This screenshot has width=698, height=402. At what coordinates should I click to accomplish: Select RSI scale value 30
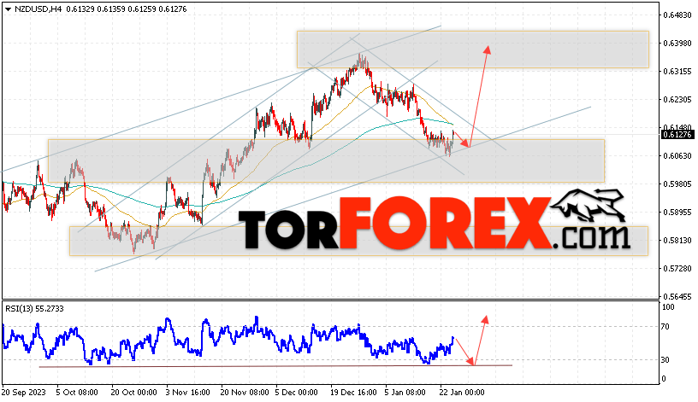[665, 360]
